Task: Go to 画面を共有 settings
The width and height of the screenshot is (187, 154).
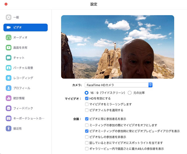Action: pyautogui.click(x=20, y=48)
